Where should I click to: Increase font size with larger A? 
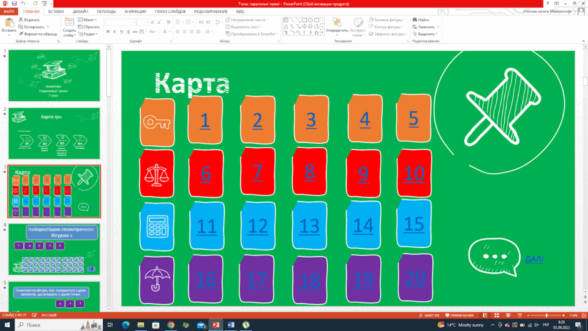153,23
